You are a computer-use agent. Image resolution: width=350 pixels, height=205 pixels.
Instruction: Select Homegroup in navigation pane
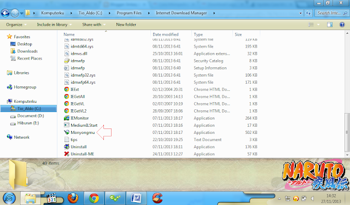tap(22, 87)
